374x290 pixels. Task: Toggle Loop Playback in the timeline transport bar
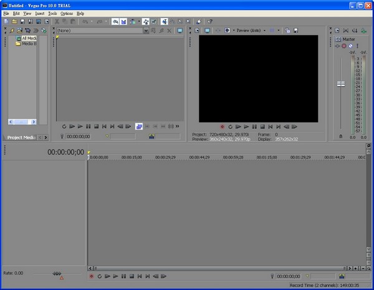99,276
